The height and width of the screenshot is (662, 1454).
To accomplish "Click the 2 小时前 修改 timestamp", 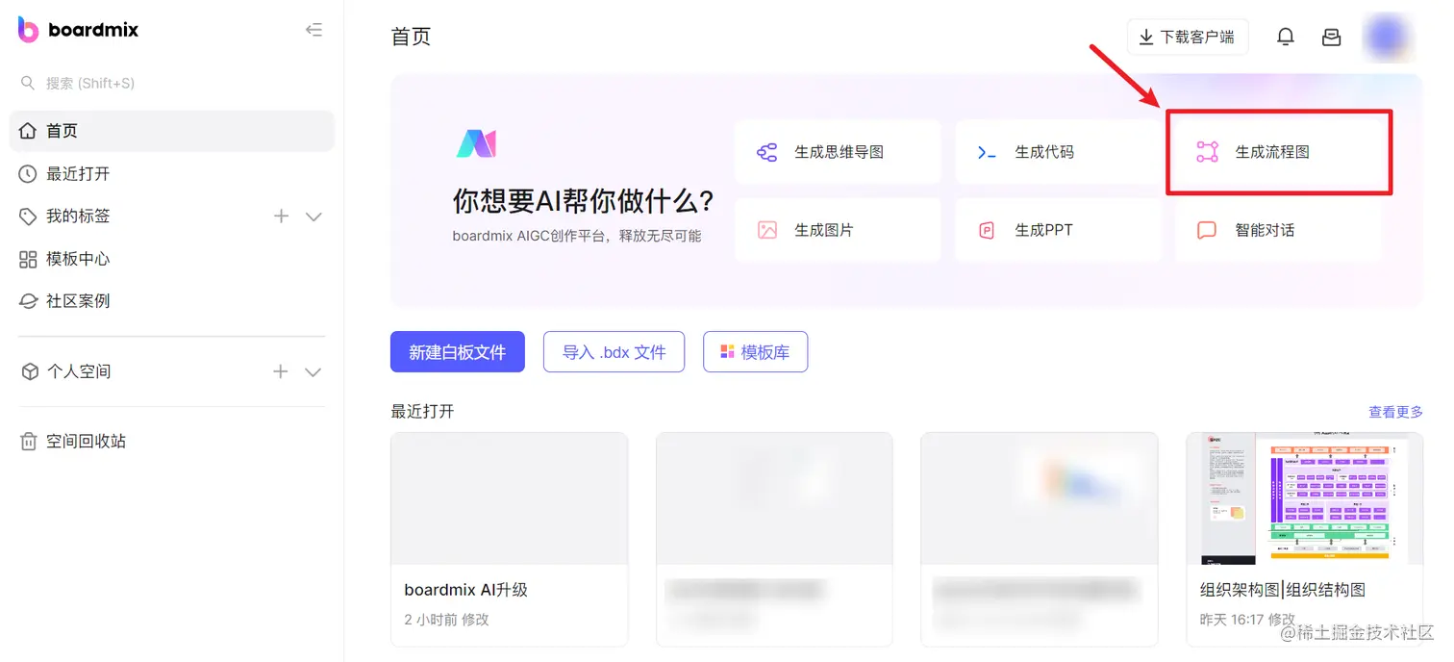I will click(446, 620).
